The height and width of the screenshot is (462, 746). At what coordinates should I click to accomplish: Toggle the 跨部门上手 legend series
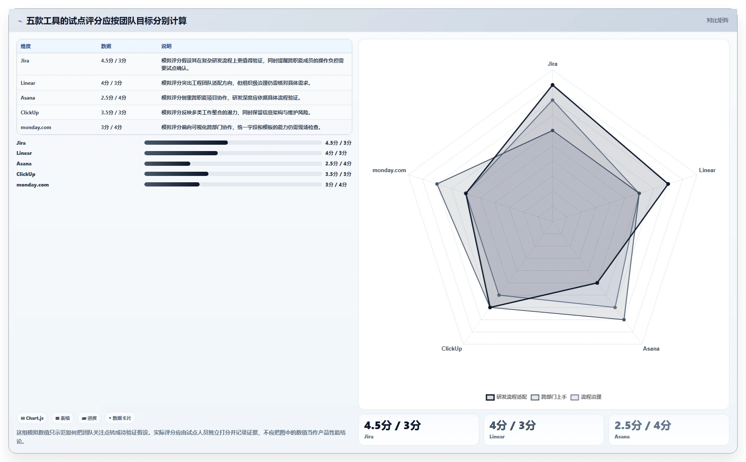549,397
